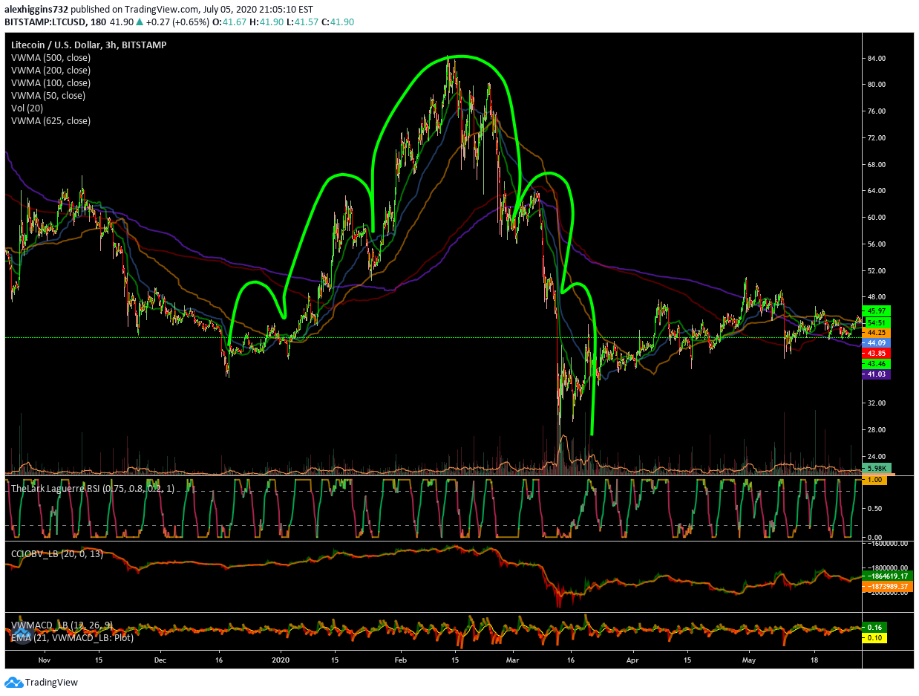Select the VWMA (50, close) indicator label
Image resolution: width=919 pixels, height=696 pixels.
pyautogui.click(x=48, y=95)
